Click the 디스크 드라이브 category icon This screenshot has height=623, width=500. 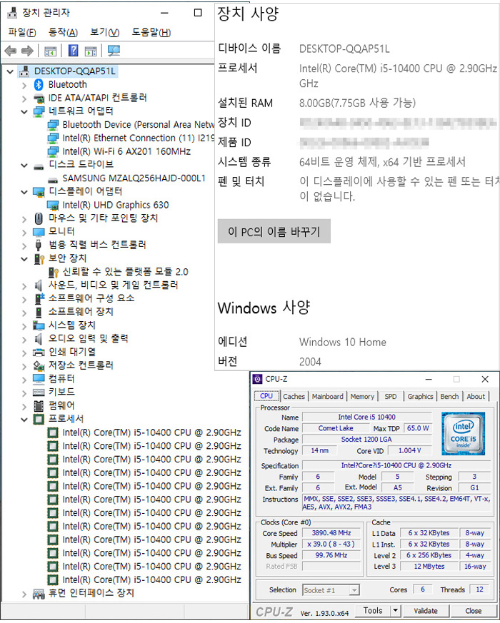pyautogui.click(x=39, y=166)
